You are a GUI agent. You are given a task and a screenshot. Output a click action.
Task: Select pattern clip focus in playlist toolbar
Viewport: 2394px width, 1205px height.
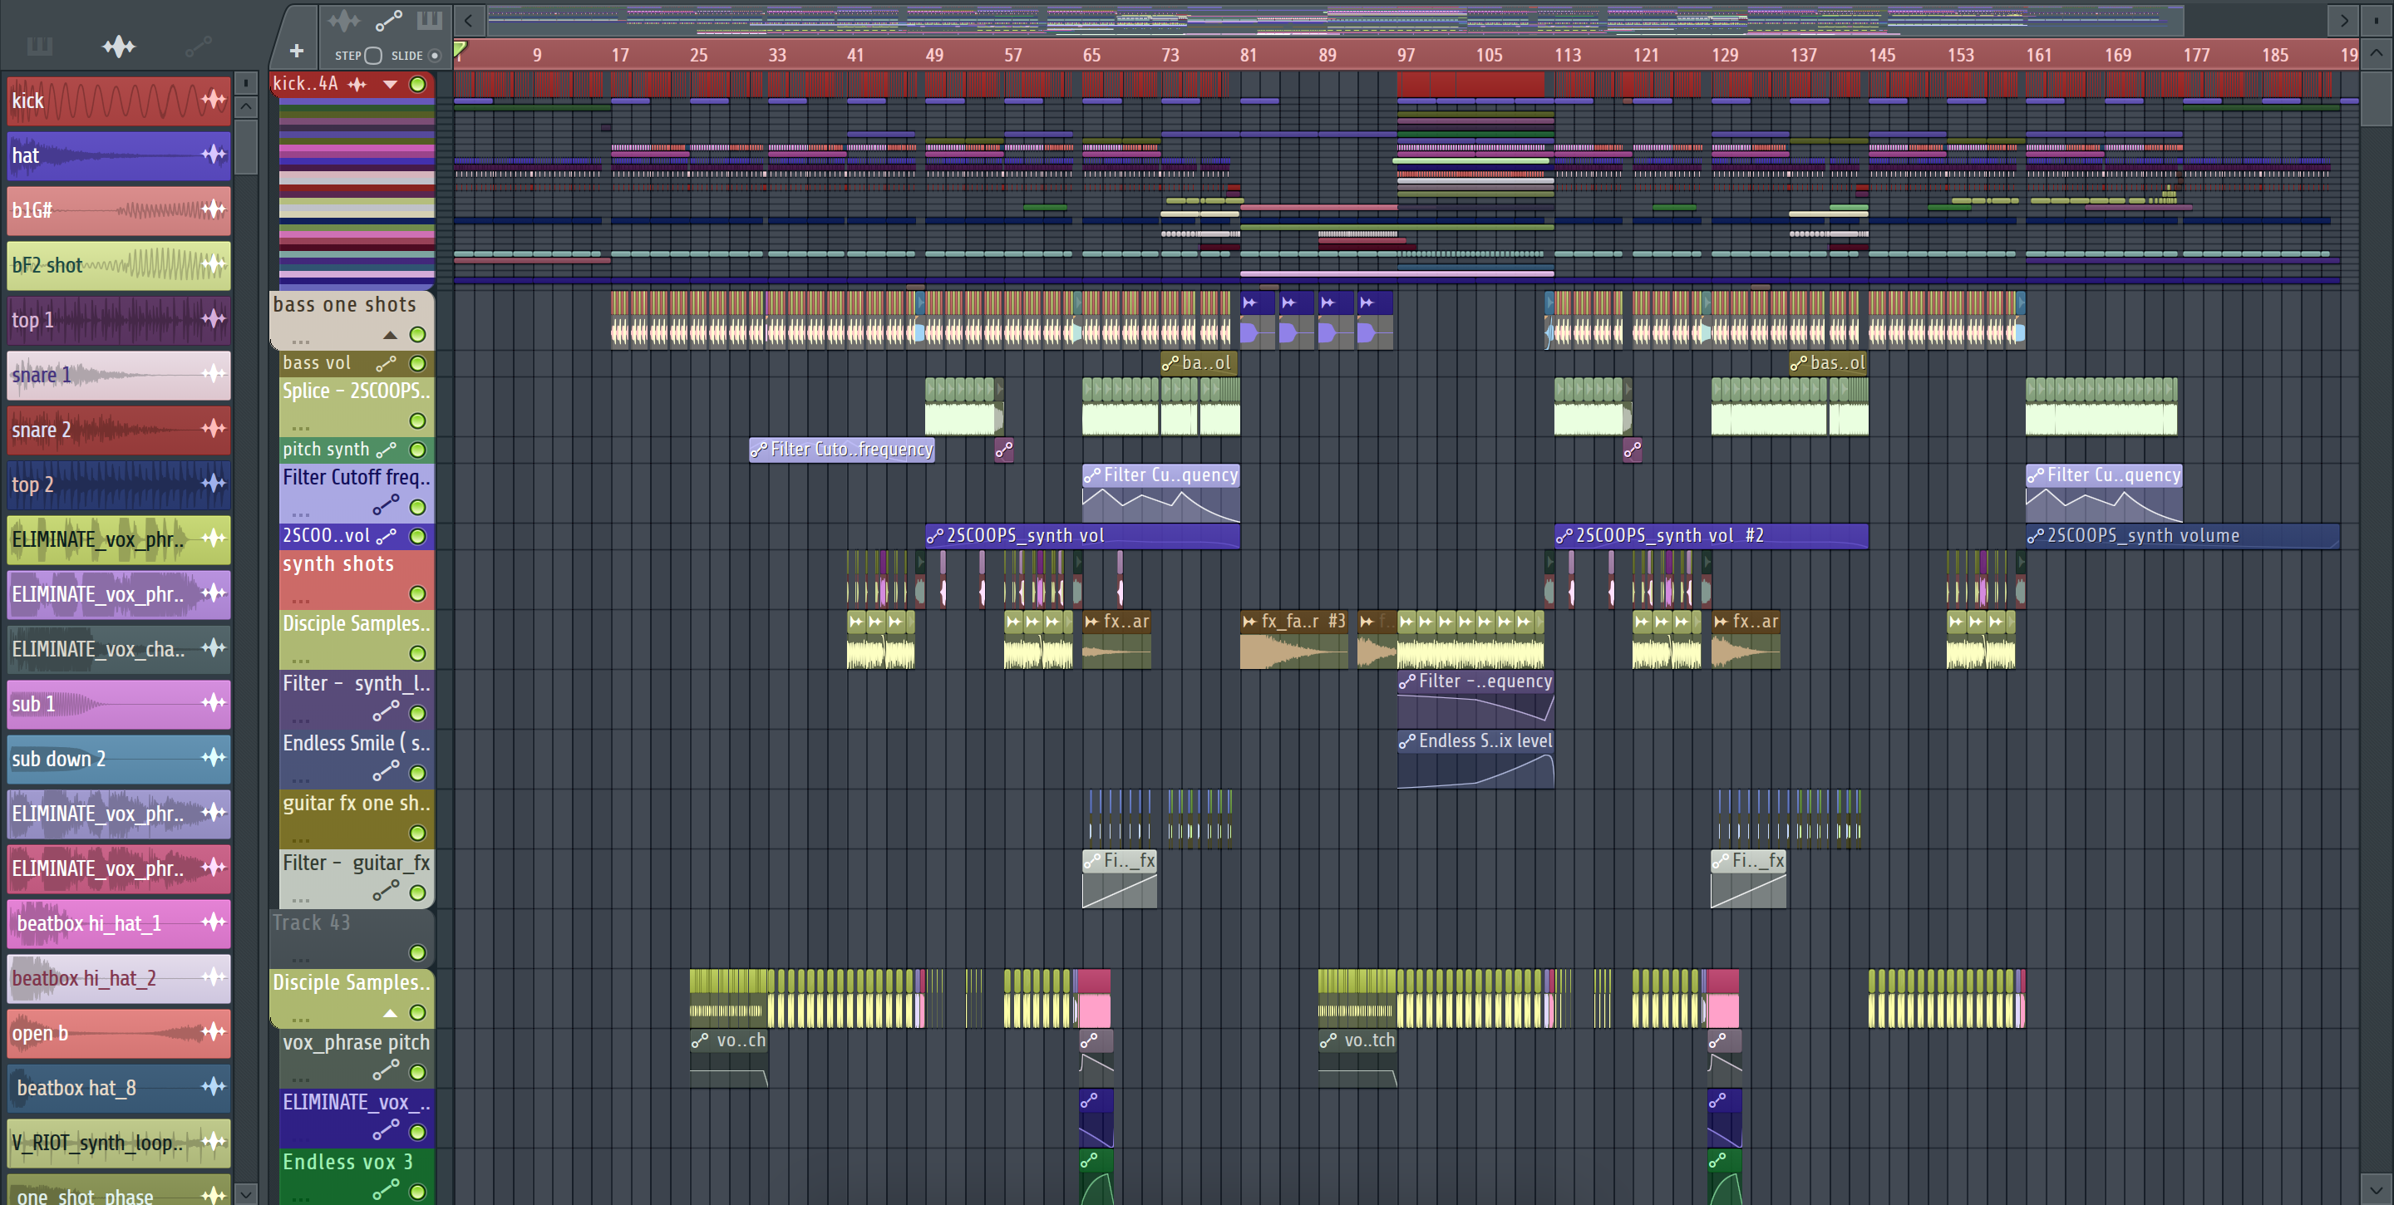pyautogui.click(x=430, y=19)
